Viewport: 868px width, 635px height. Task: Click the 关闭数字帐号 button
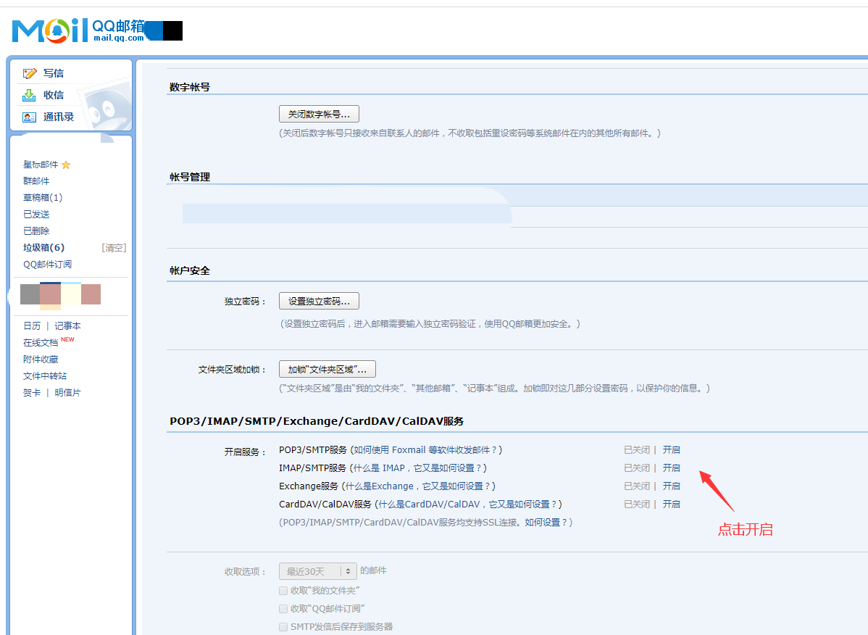[319, 114]
